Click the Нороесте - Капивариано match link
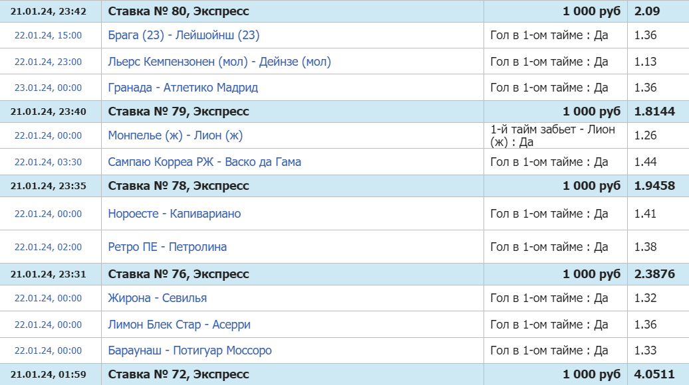The image size is (689, 385). click(174, 214)
